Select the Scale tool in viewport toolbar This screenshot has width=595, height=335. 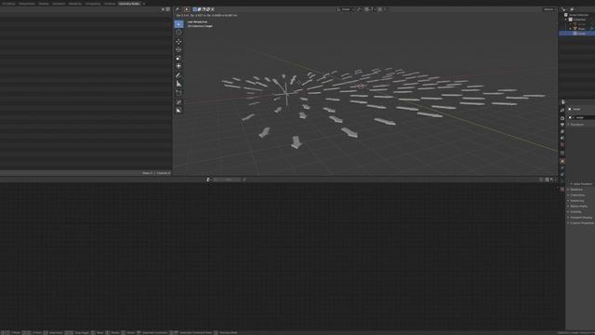(x=178, y=58)
